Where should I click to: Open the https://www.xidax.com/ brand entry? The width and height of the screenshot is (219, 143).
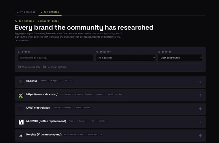tap(42, 94)
